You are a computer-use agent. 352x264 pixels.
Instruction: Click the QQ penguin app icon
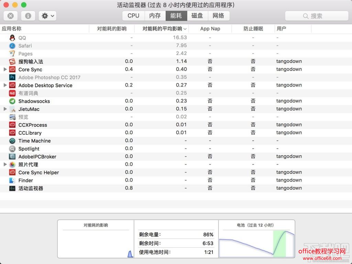click(x=12, y=38)
